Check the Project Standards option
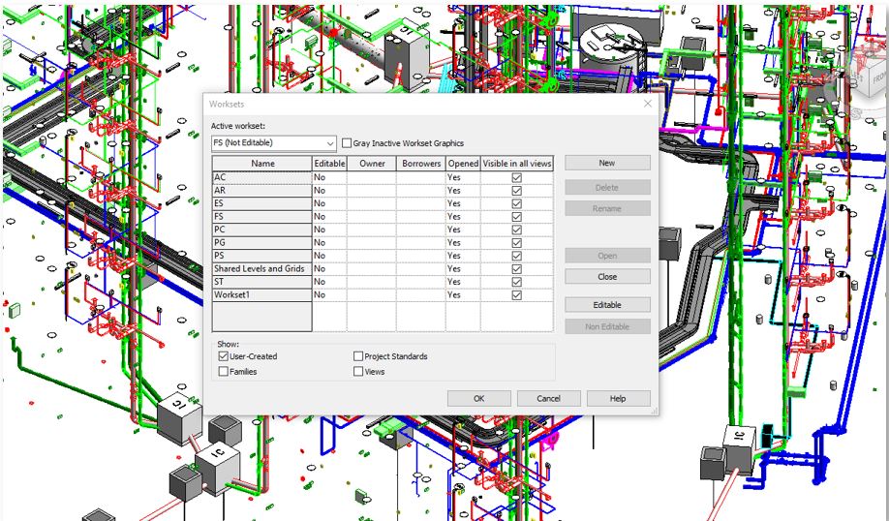Screen dimensions: 889x521 [x=359, y=356]
